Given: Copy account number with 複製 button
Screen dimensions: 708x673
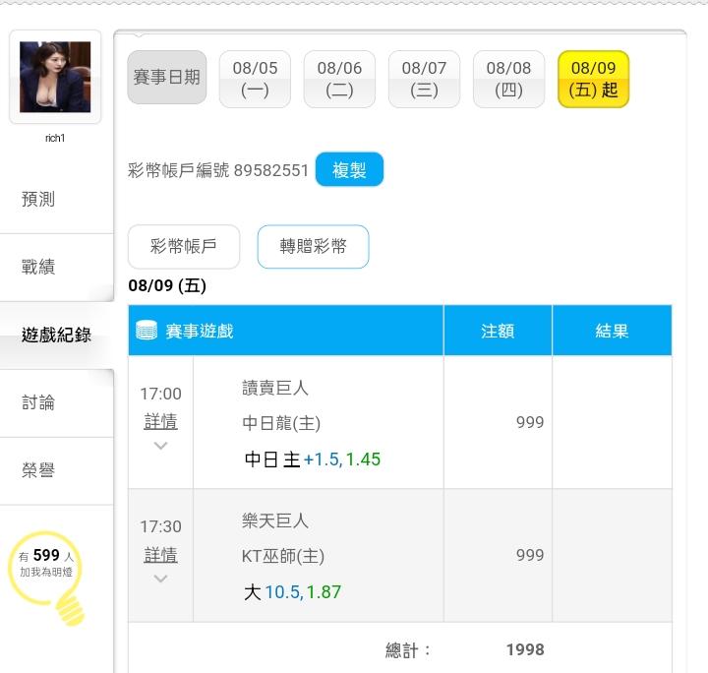Looking at the screenshot, I should coord(349,169).
